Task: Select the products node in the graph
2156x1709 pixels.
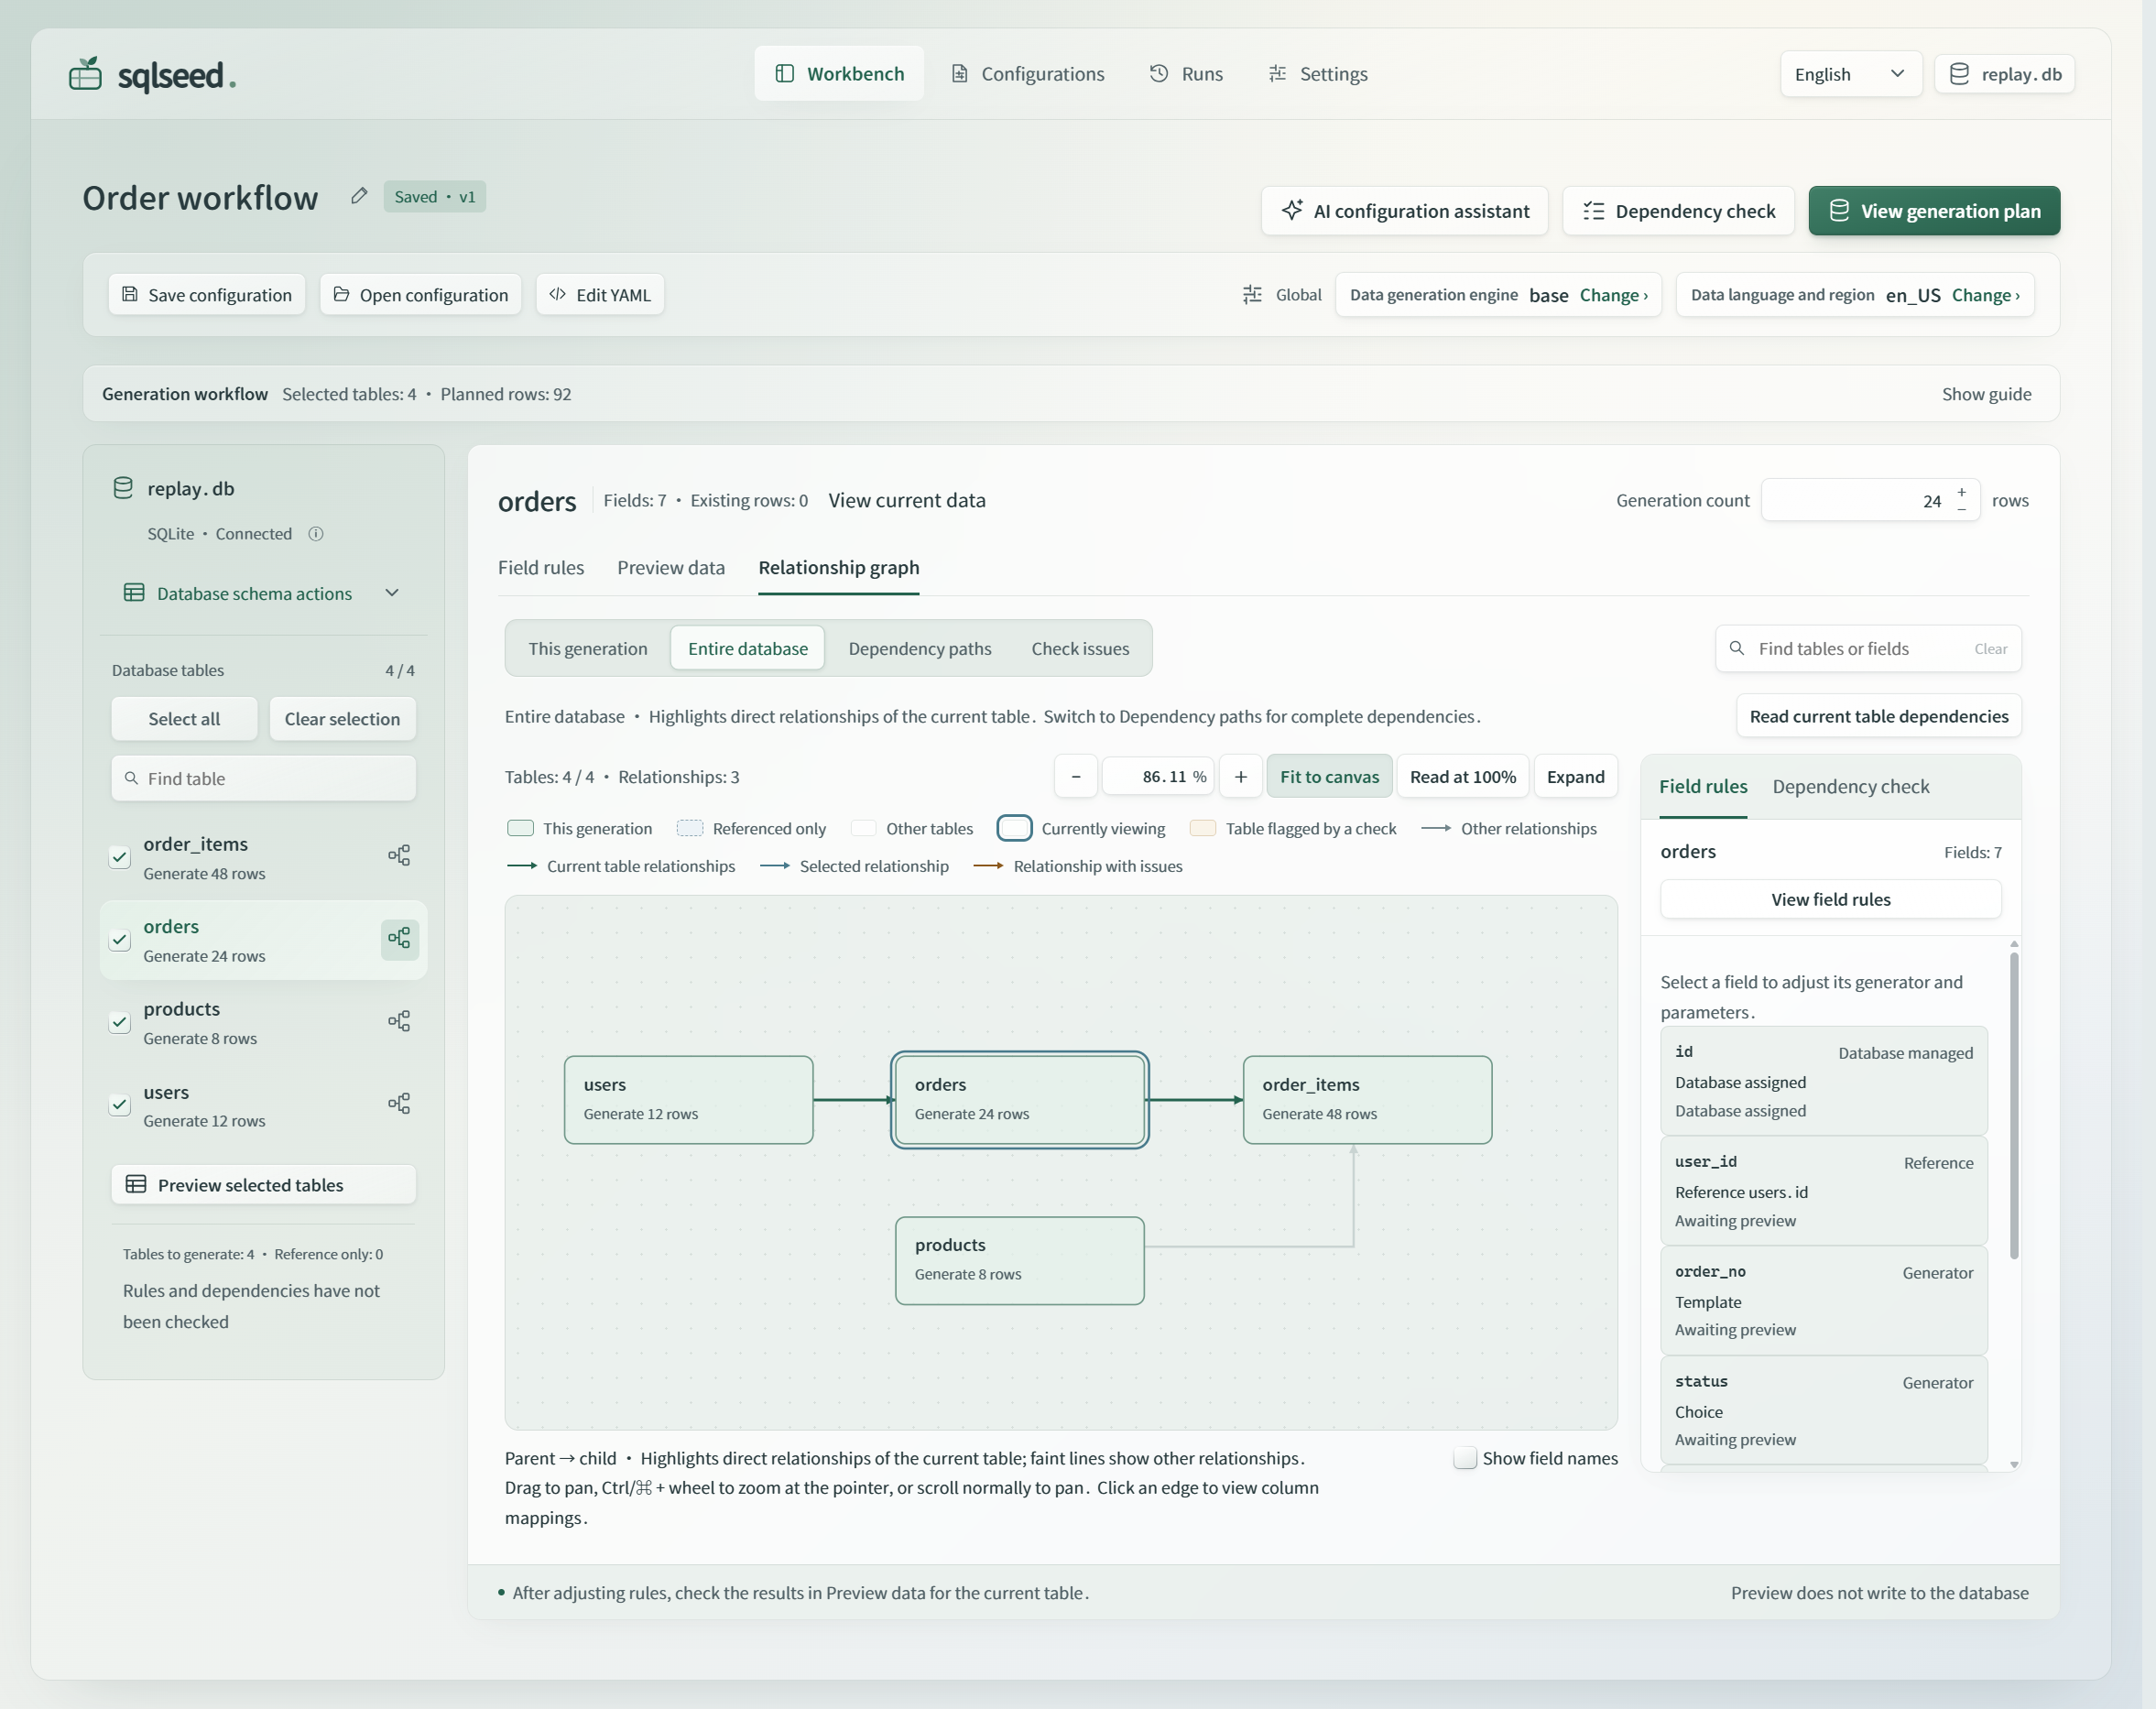Action: (x=1019, y=1260)
